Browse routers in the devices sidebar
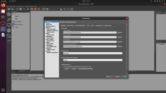 [x=9, y=14]
